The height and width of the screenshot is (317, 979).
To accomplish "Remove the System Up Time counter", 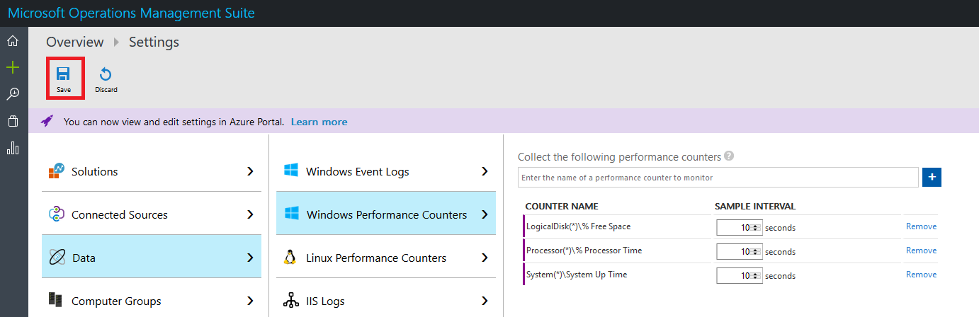I will pyautogui.click(x=921, y=275).
